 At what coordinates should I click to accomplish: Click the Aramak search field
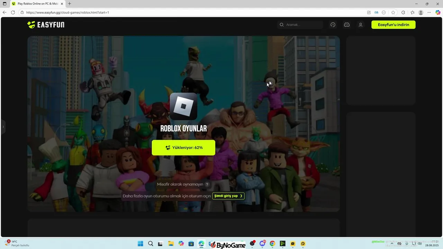[x=300, y=25]
